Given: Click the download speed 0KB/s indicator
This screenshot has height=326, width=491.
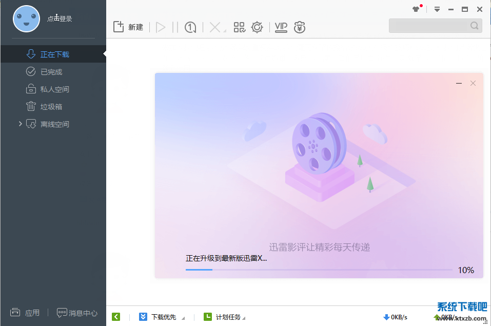Looking at the screenshot, I should coord(395,317).
